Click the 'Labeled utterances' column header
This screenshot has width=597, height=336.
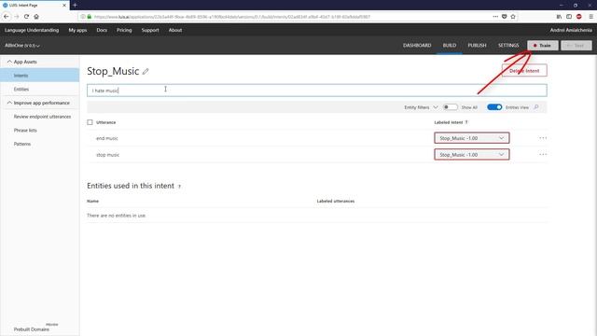[336, 201]
